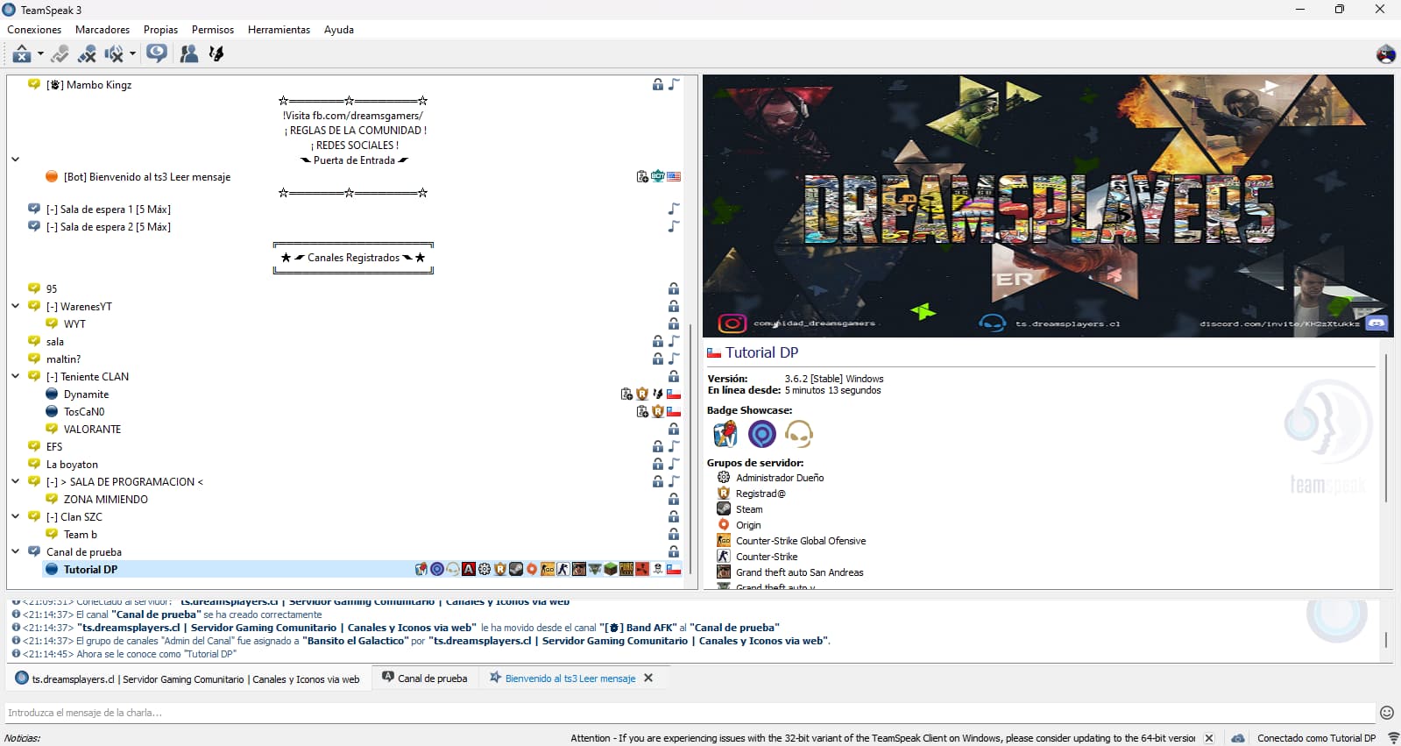Open the Herramientas menu

pyautogui.click(x=279, y=30)
